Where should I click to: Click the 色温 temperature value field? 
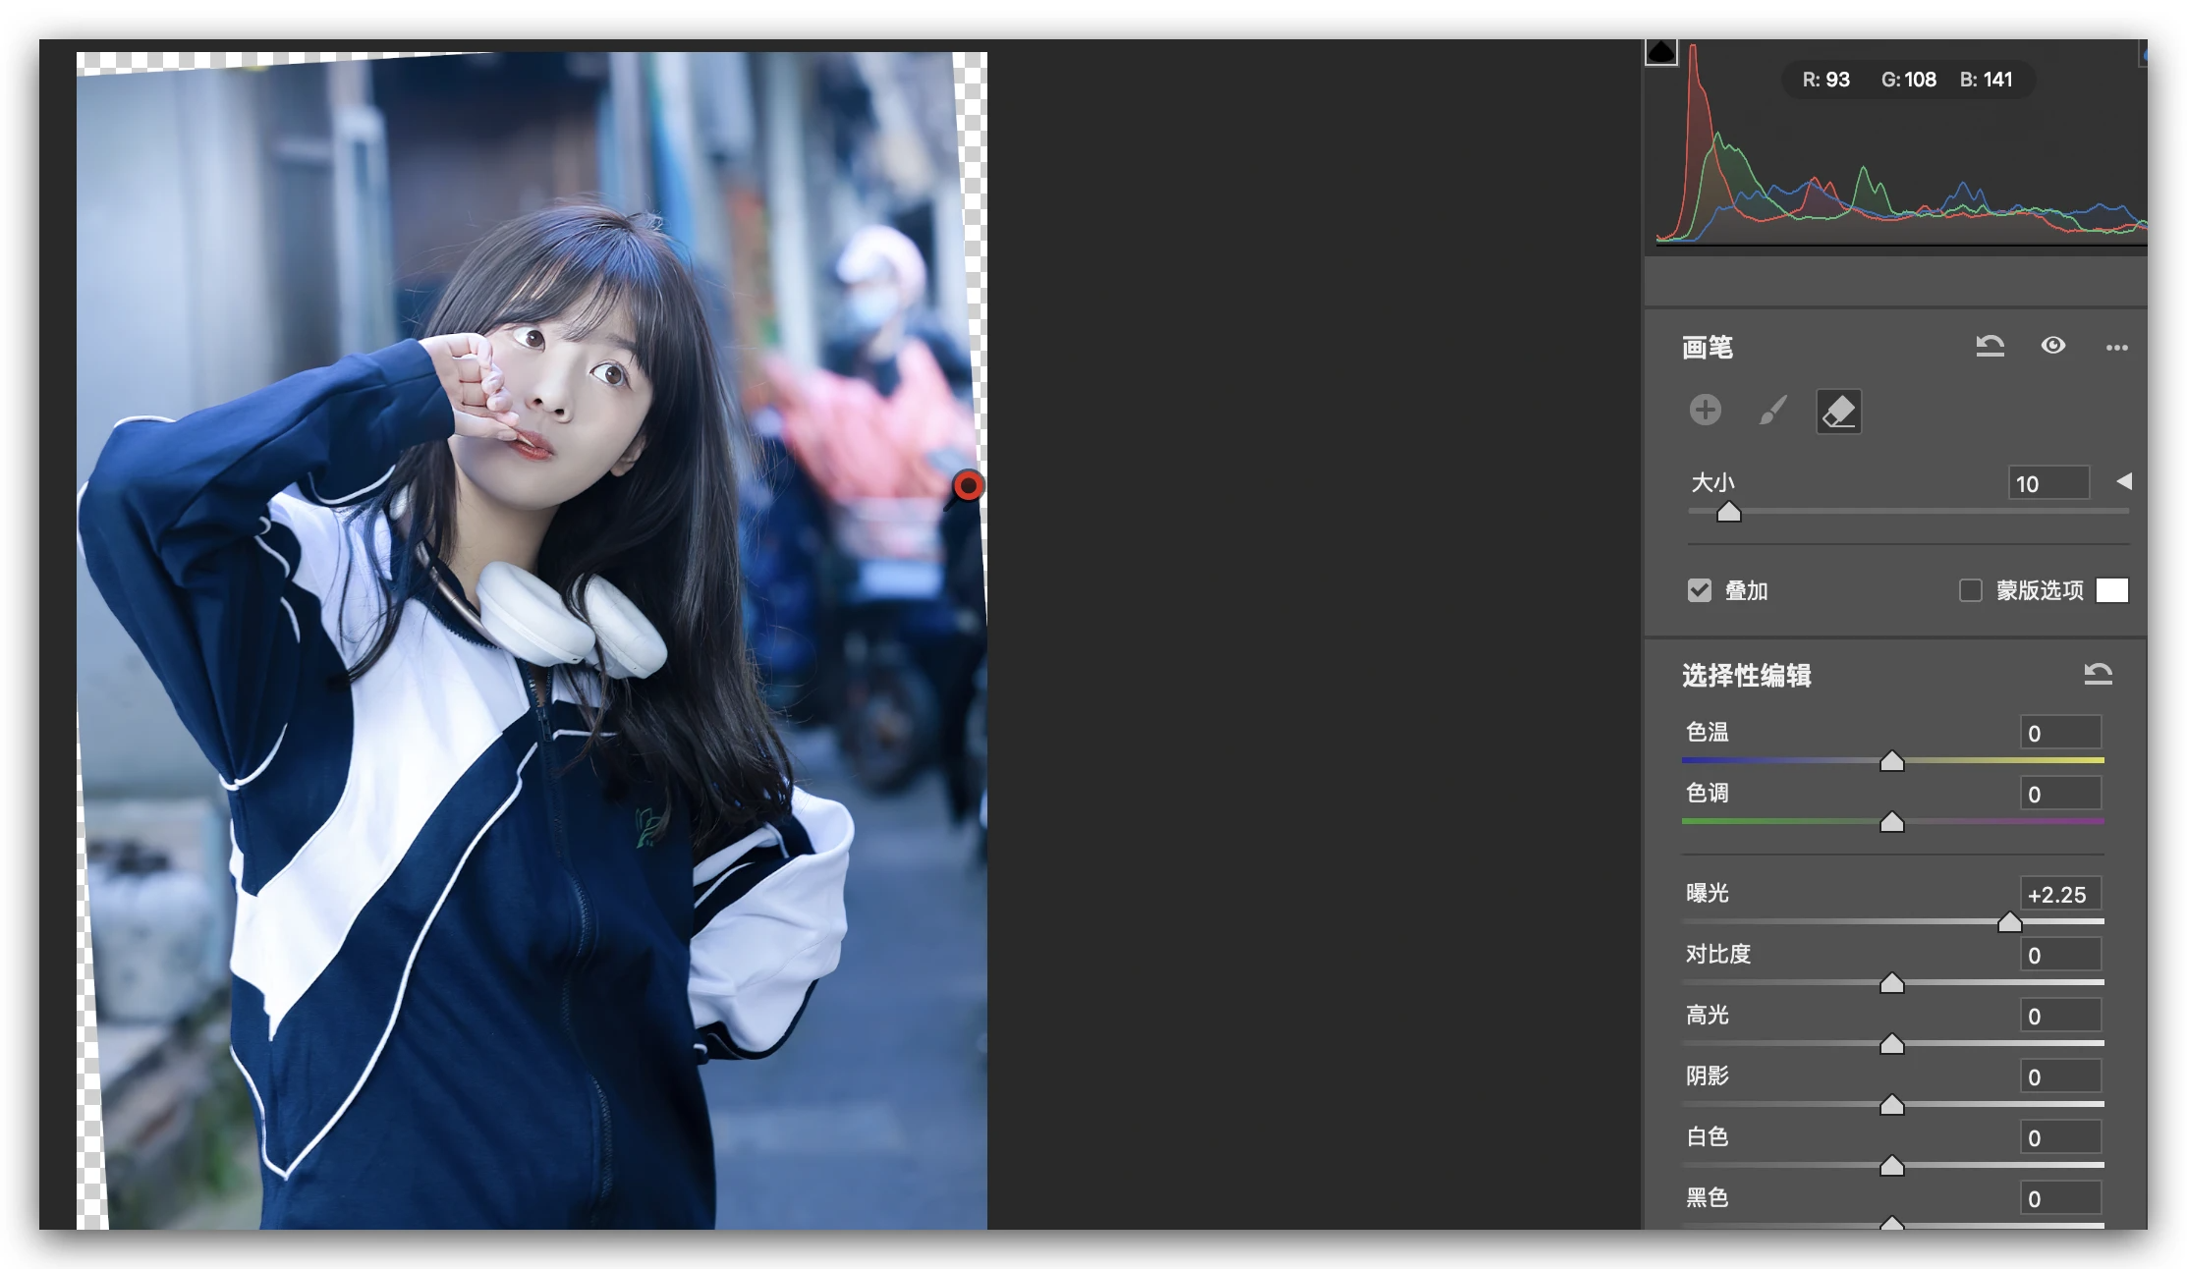point(2060,733)
